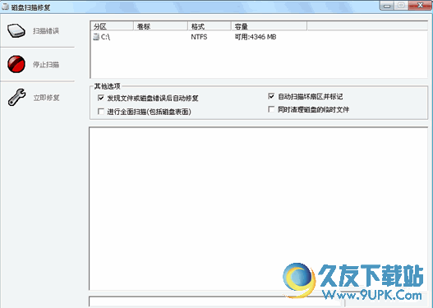This screenshot has width=433, height=308.
Task: Click inside the scan results output box
Action: tap(259, 209)
